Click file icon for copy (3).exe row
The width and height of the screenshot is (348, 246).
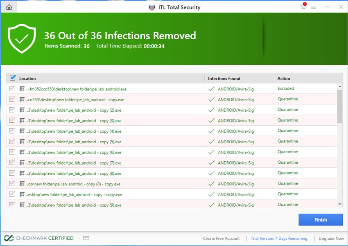click(22, 120)
